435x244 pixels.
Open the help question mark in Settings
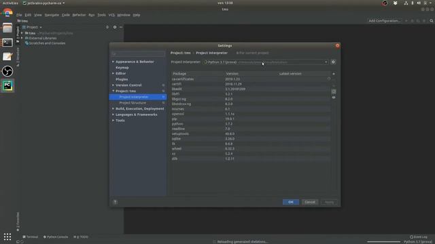pos(116,202)
